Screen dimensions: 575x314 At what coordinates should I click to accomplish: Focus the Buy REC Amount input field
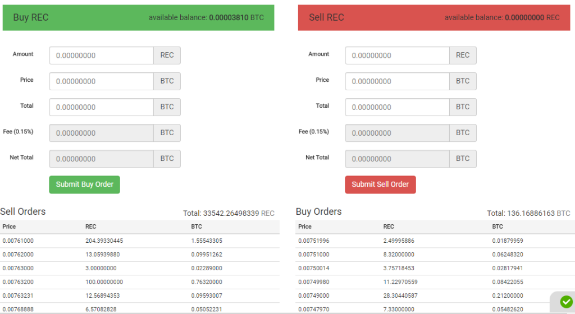102,56
